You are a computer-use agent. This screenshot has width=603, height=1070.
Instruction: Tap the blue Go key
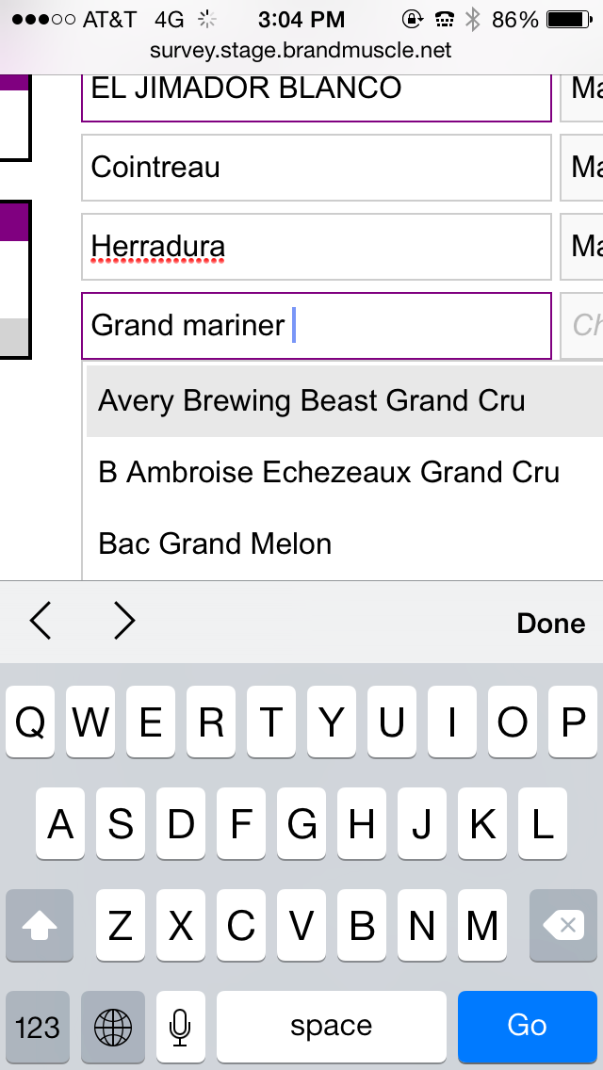[x=528, y=1027]
